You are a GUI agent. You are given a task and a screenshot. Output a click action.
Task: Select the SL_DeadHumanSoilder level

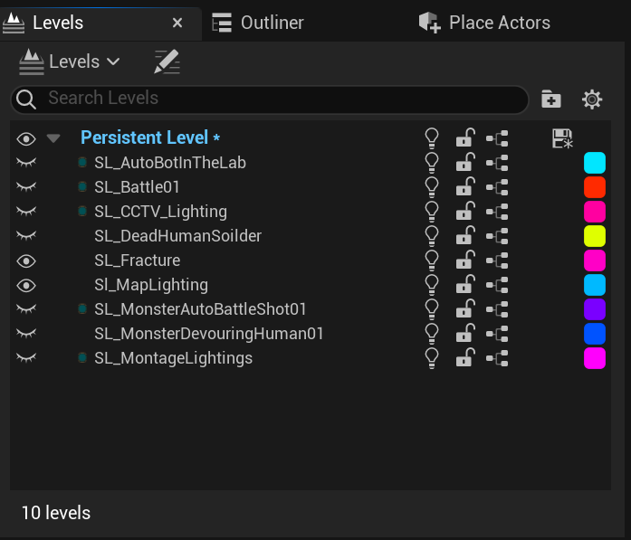(177, 236)
